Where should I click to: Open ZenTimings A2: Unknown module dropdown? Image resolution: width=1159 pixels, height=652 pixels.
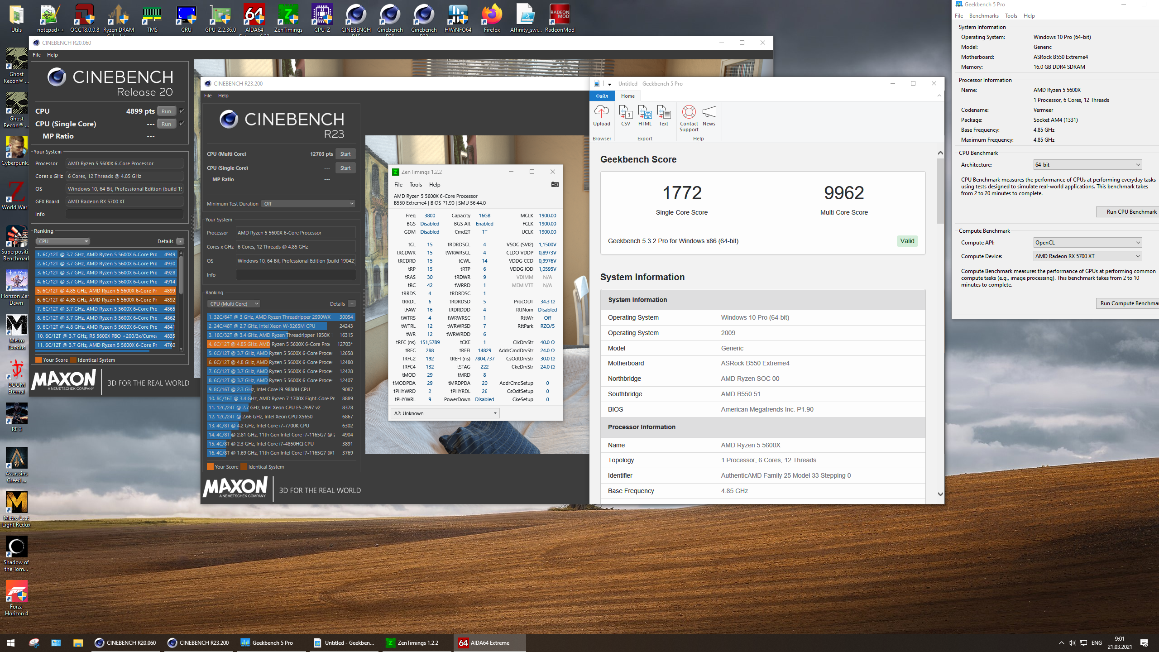point(445,413)
